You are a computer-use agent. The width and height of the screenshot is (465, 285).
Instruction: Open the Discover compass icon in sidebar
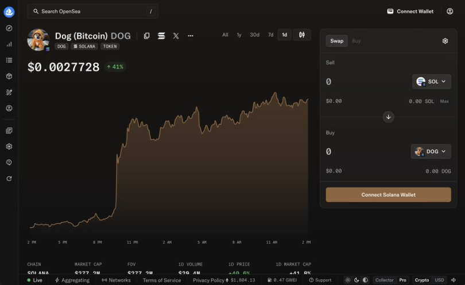tap(9, 28)
